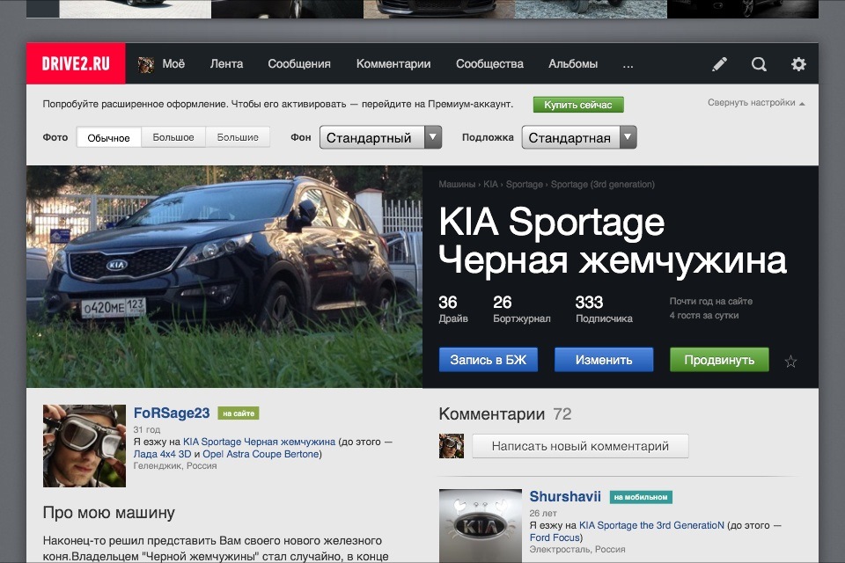The height and width of the screenshot is (563, 845).
Task: Open the pencil write-post icon
Action: coord(719,64)
